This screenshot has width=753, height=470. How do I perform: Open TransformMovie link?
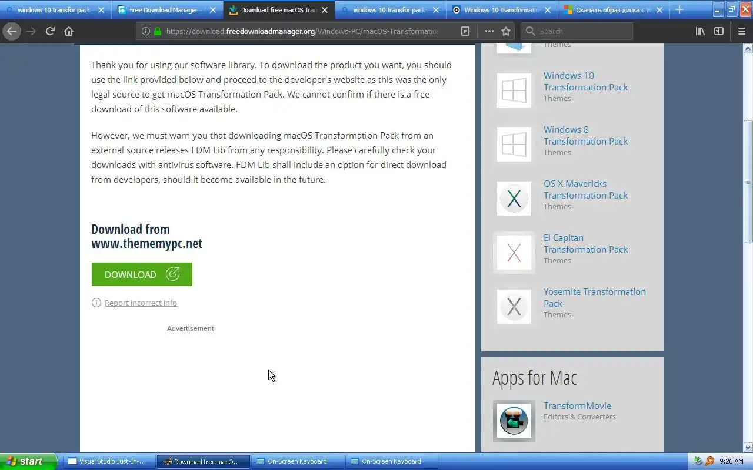coord(577,406)
